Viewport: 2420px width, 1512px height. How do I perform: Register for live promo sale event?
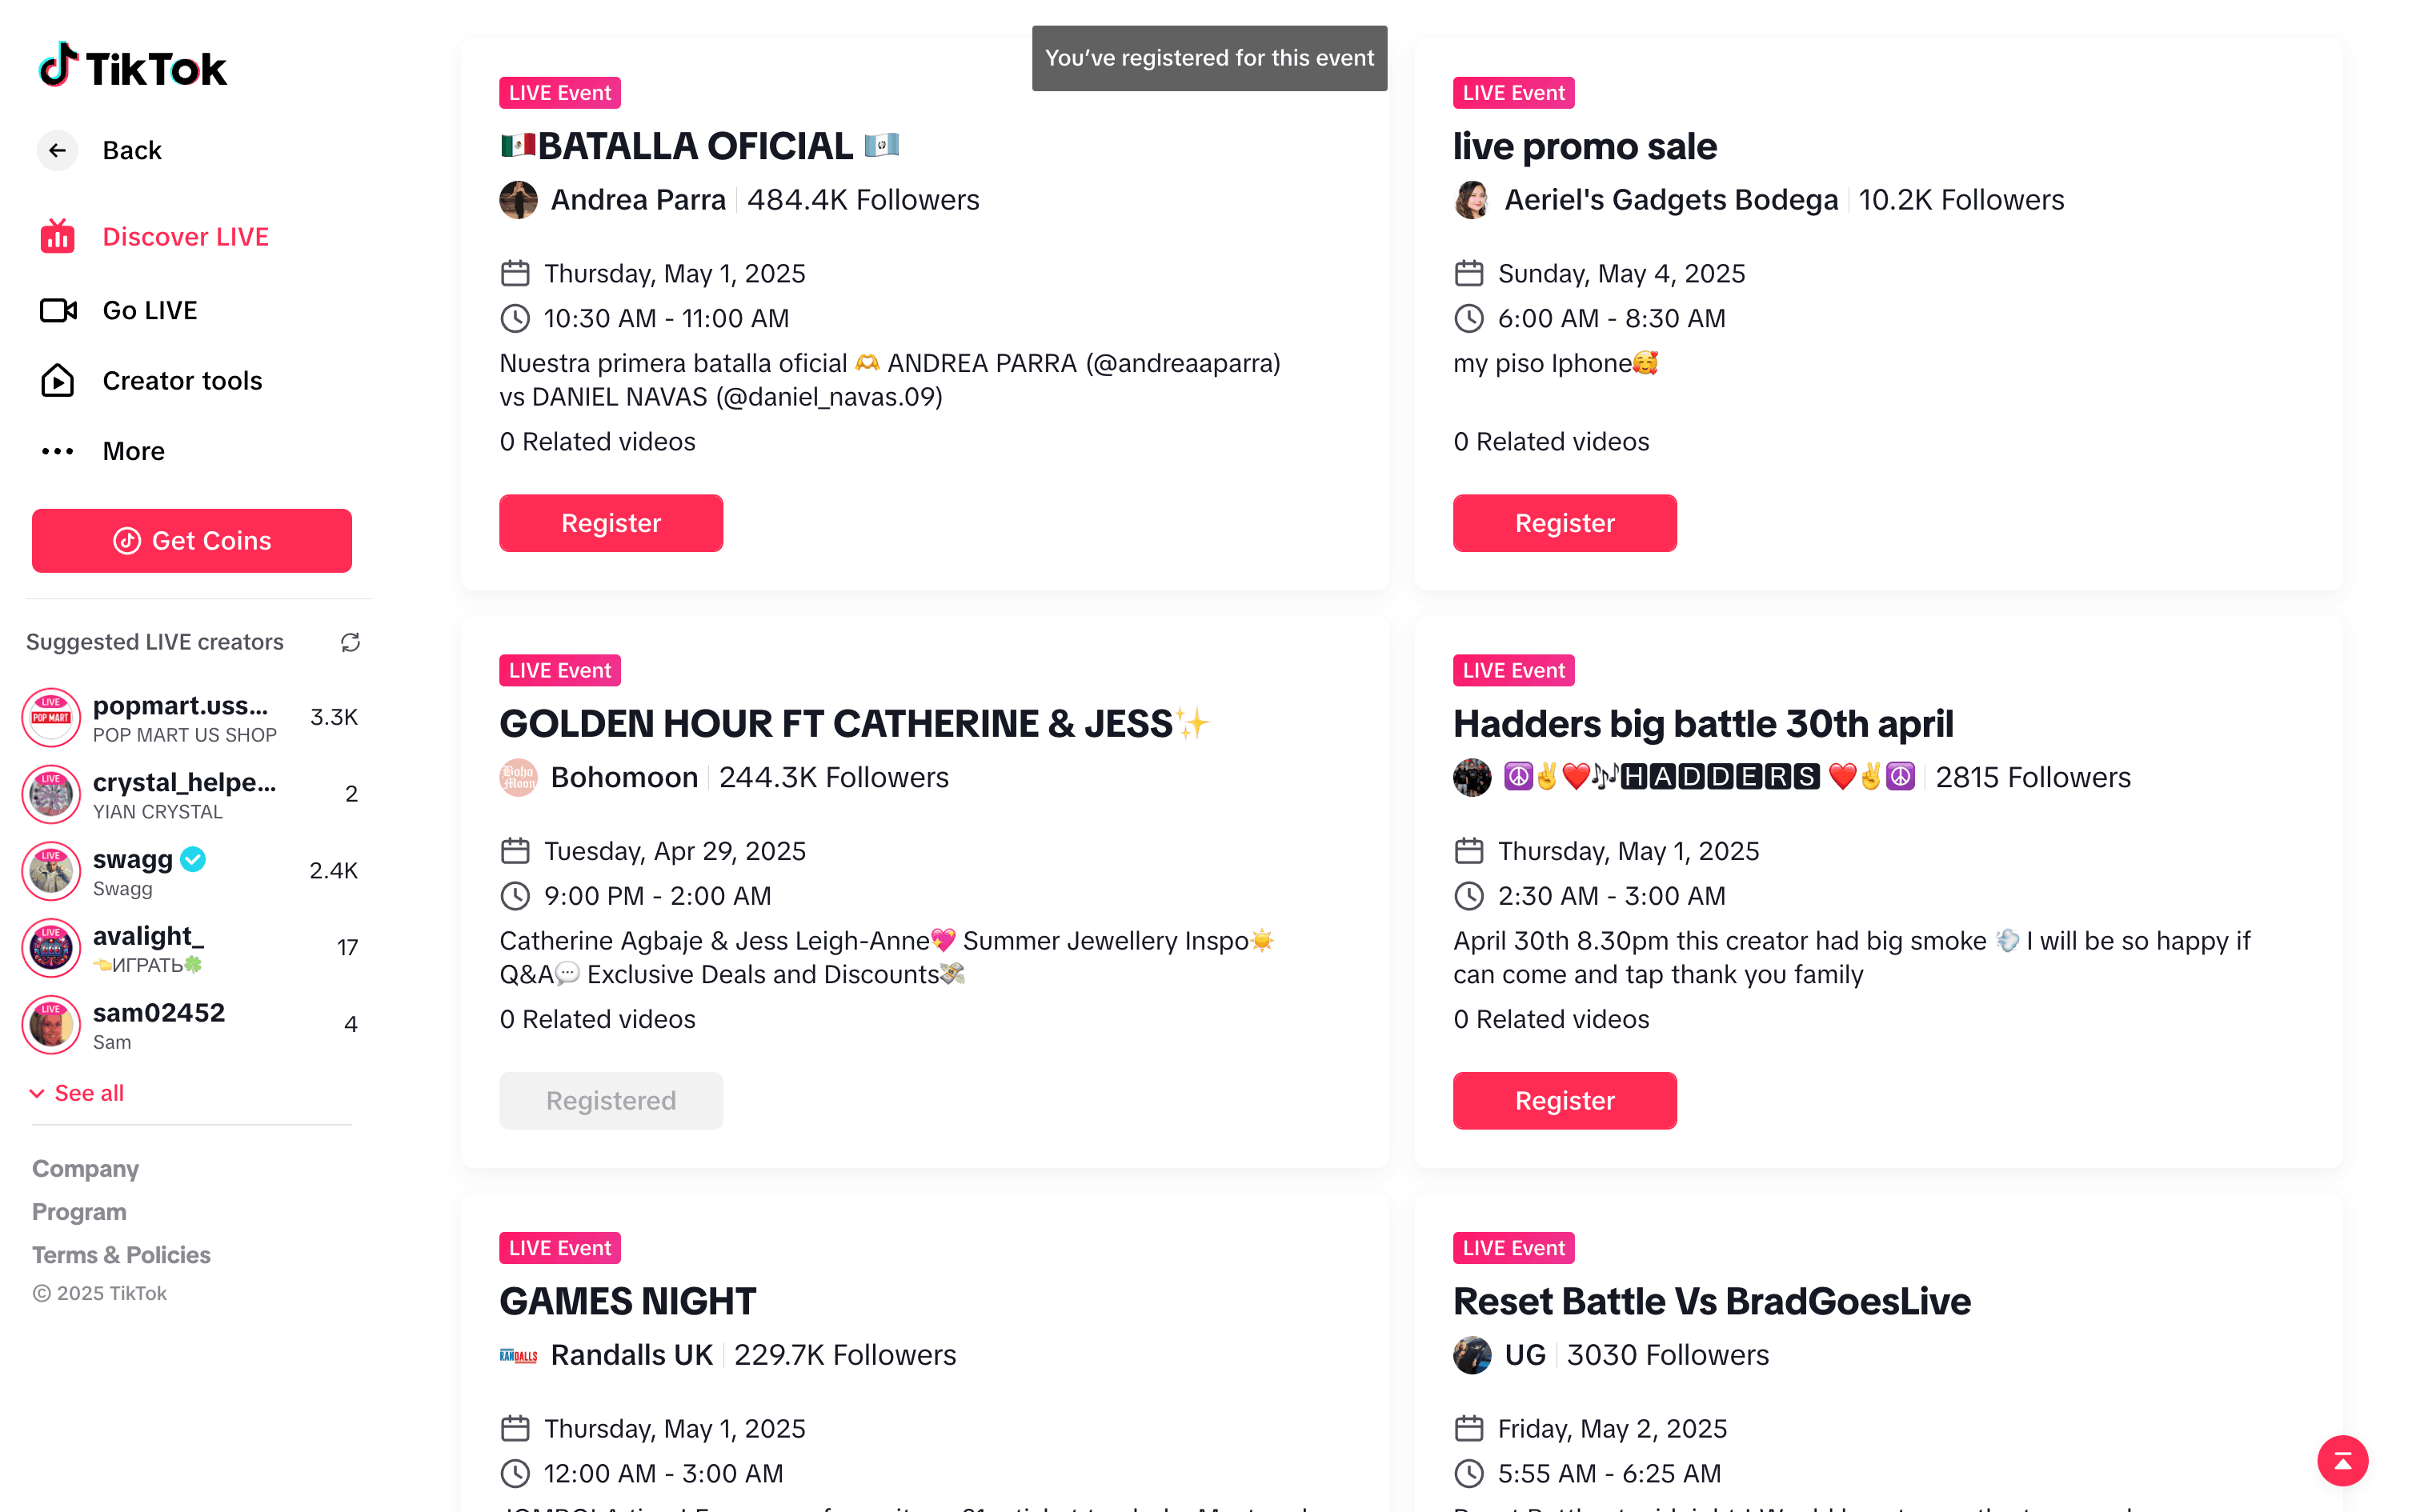pyautogui.click(x=1564, y=523)
